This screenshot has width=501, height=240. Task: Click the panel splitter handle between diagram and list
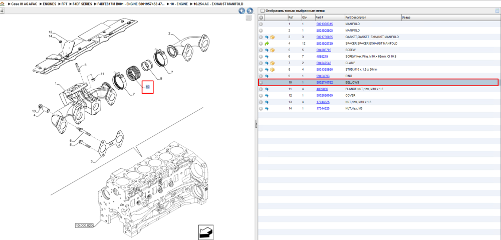pyautogui.click(x=256, y=125)
